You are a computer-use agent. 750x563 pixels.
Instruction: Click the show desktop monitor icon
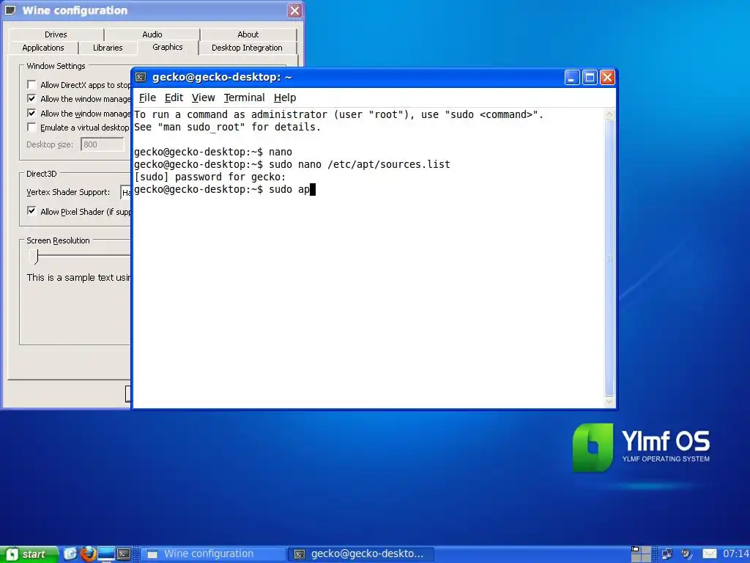(106, 554)
